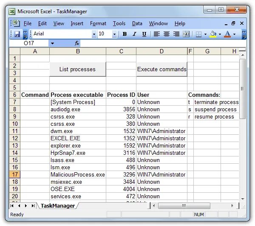Go to previous sheet tab arrow

(x=19, y=206)
